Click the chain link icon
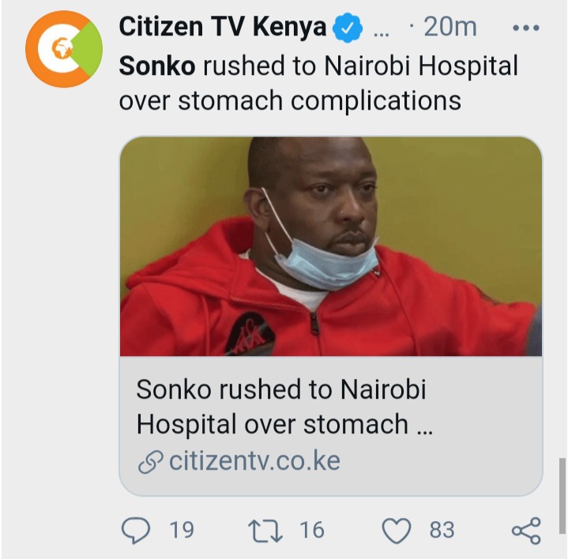Image resolution: width=568 pixels, height=559 pixels. click(x=150, y=462)
